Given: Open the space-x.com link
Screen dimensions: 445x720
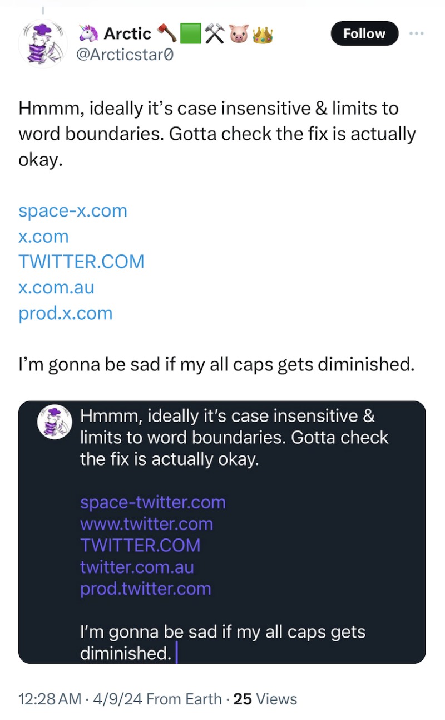Looking at the screenshot, I should (x=73, y=211).
